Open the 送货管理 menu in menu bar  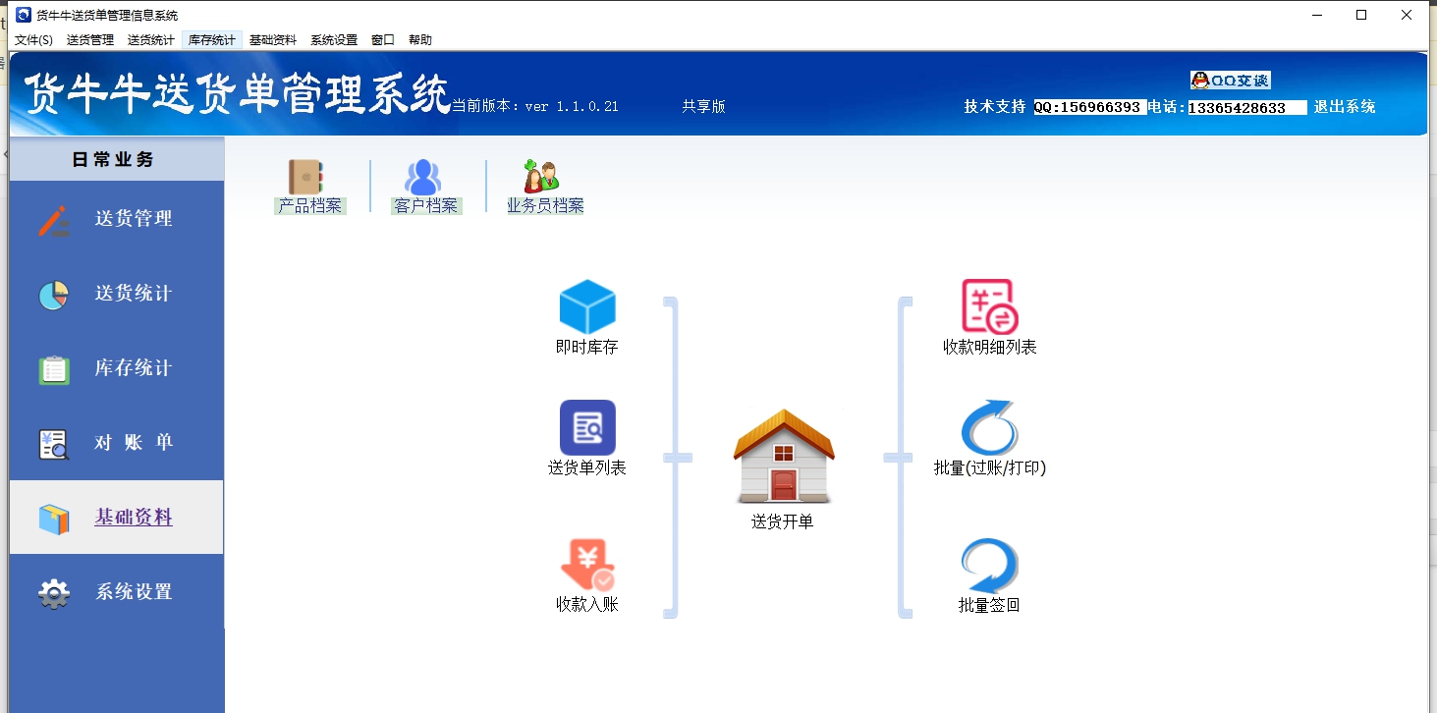tap(90, 40)
